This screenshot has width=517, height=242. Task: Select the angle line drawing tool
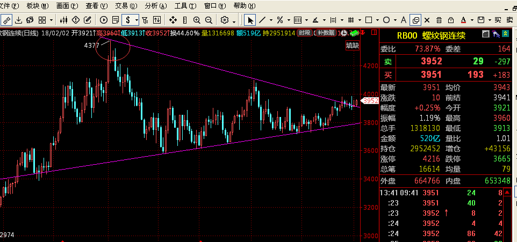click(315, 20)
